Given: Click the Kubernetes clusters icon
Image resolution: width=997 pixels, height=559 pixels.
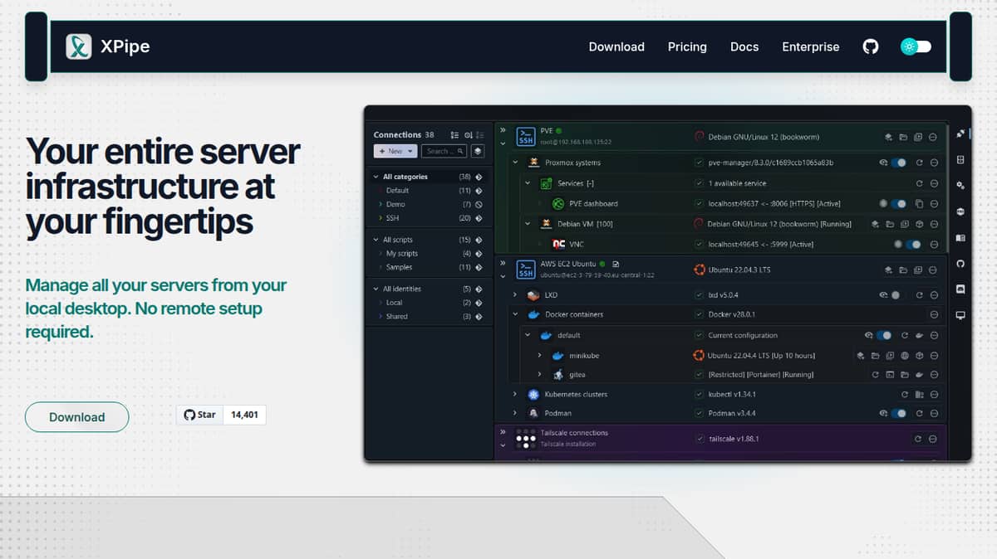Looking at the screenshot, I should point(533,394).
